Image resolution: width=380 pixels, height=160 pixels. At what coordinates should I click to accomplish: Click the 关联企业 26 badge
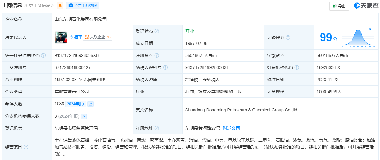98,37
